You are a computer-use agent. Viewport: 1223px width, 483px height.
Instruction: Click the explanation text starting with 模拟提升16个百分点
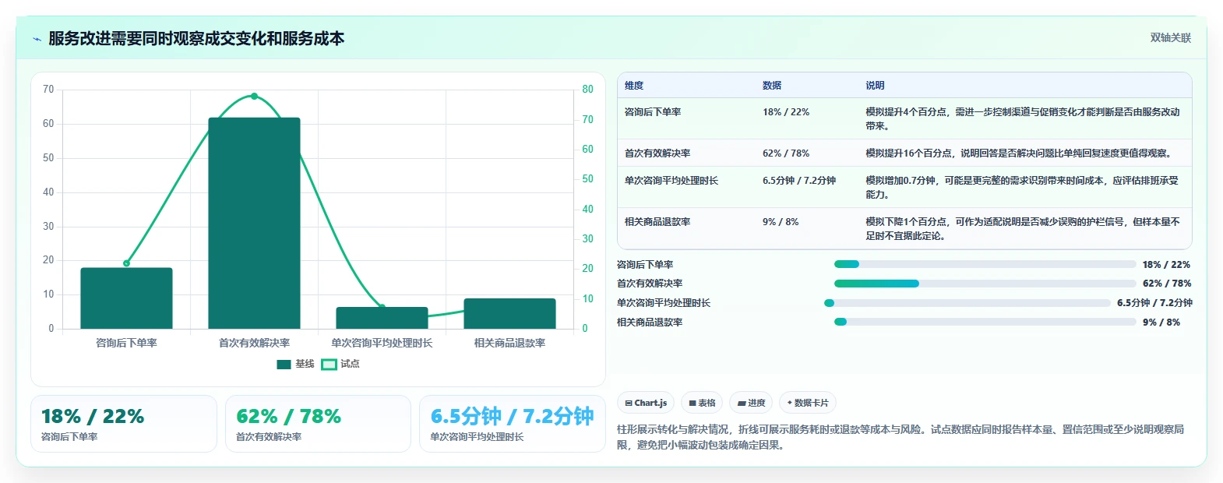(1020, 153)
